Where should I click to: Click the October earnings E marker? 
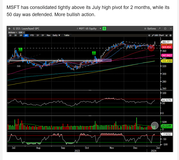(94, 53)
